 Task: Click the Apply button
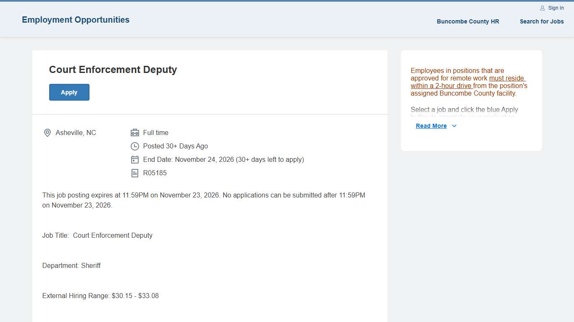[69, 92]
